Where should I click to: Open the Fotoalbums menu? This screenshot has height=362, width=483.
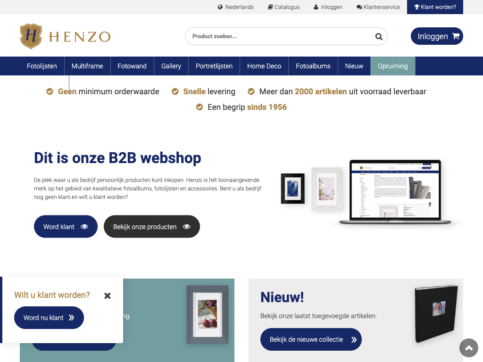313,66
